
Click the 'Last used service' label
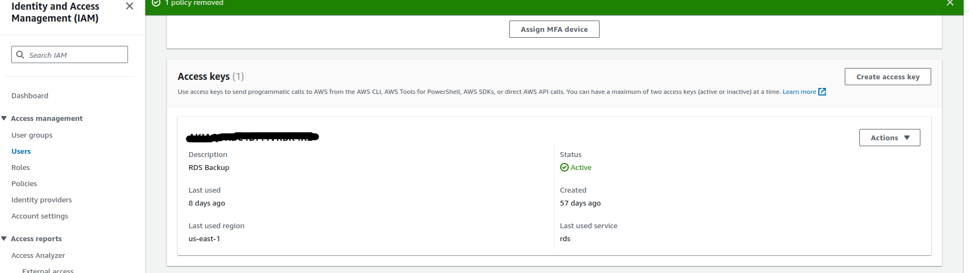click(x=589, y=226)
